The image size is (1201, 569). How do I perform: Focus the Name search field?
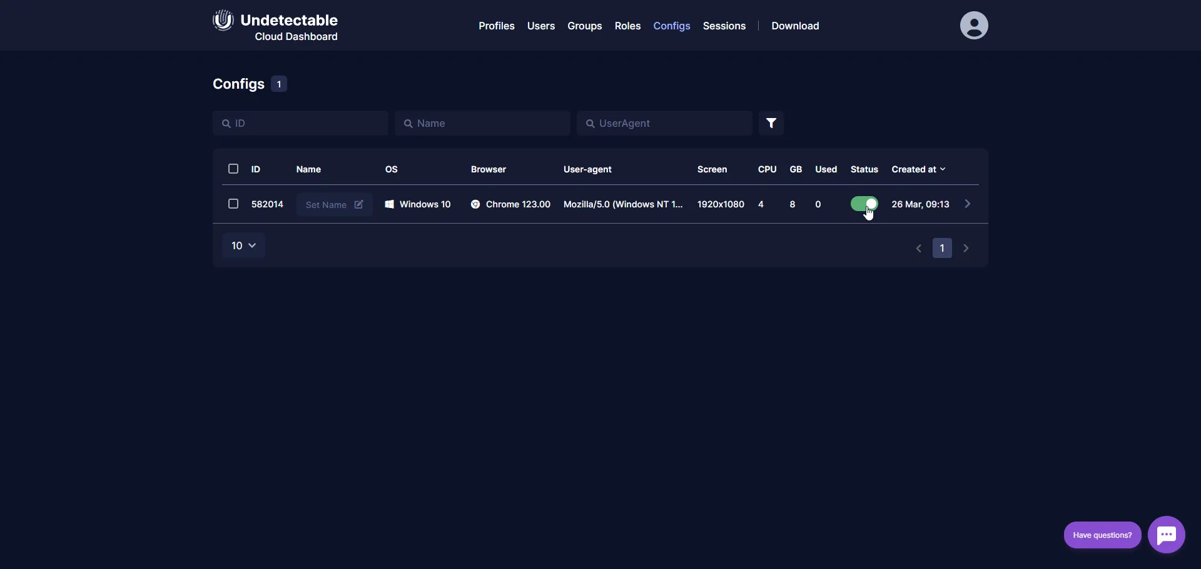tap(482, 123)
